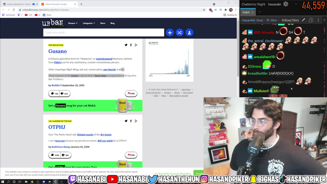Click share arrow icon on OTPHJ card

point(136,121)
